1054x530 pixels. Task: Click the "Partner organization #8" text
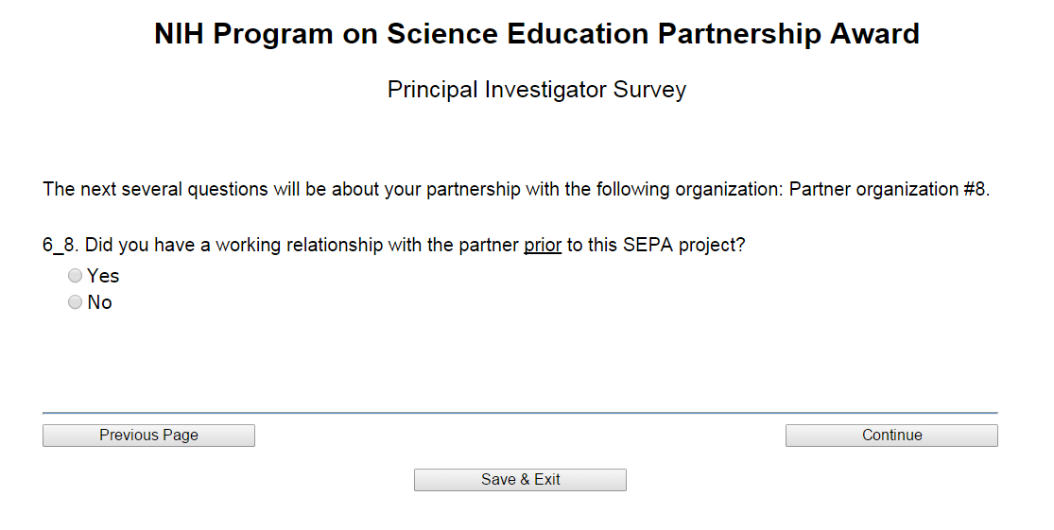pyautogui.click(x=888, y=189)
